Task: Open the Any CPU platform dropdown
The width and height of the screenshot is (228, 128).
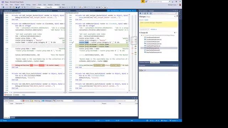Action: pyautogui.click(x=52, y=7)
